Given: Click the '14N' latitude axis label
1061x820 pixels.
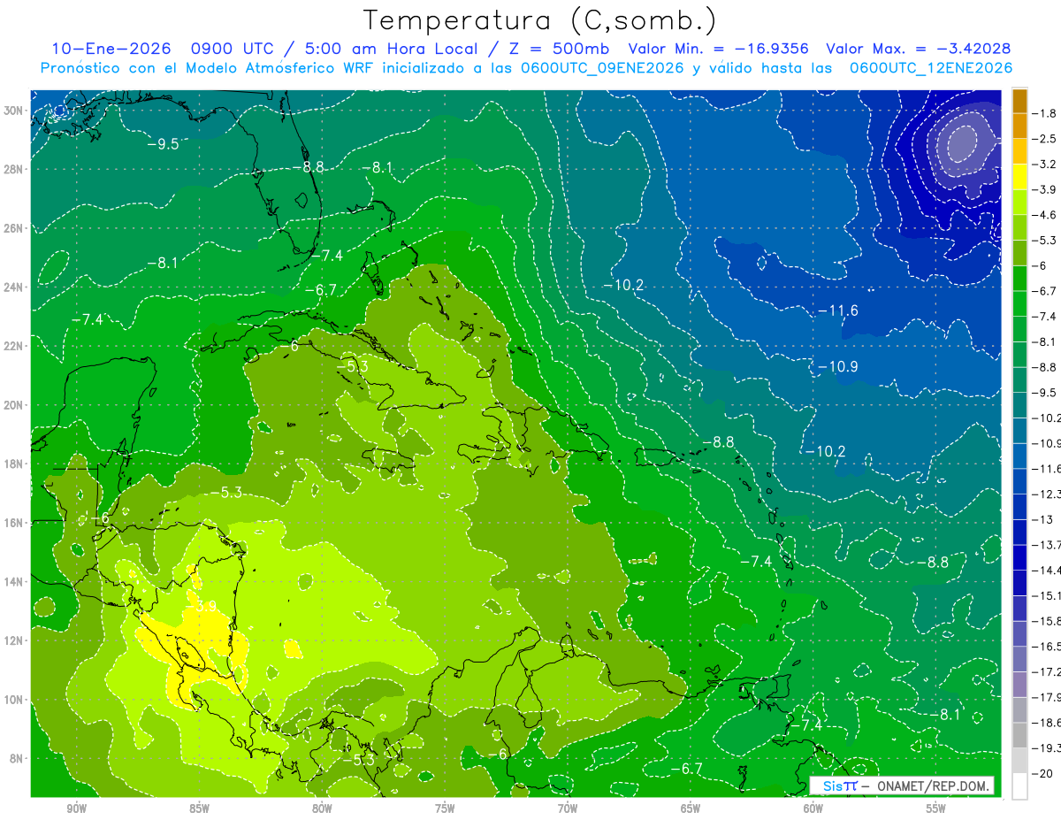Looking at the screenshot, I should [x=14, y=582].
